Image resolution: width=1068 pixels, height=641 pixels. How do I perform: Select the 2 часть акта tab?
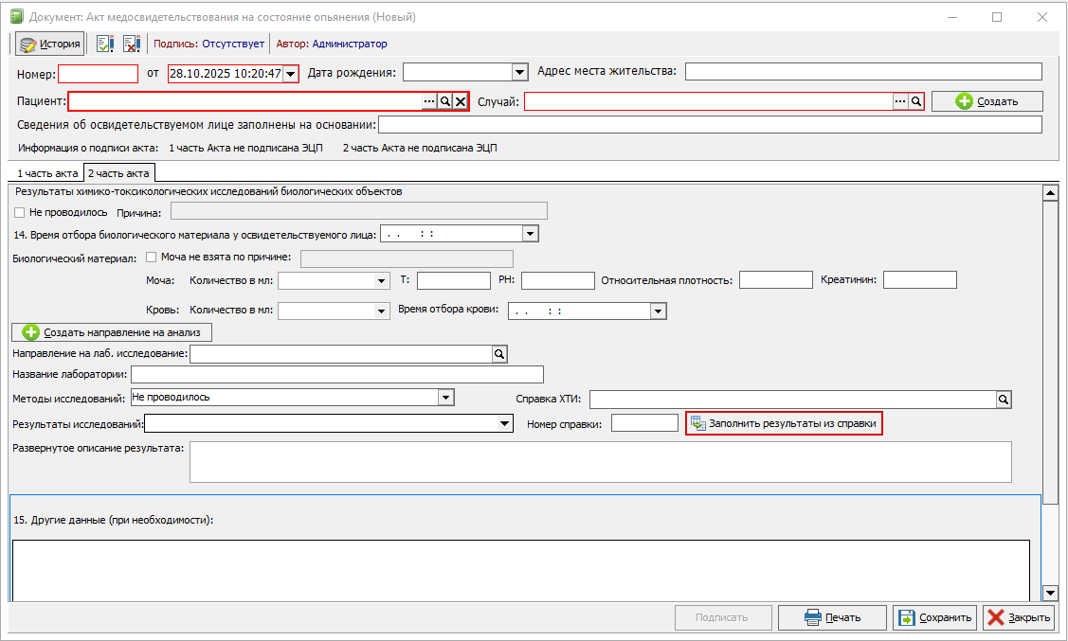pyautogui.click(x=118, y=173)
